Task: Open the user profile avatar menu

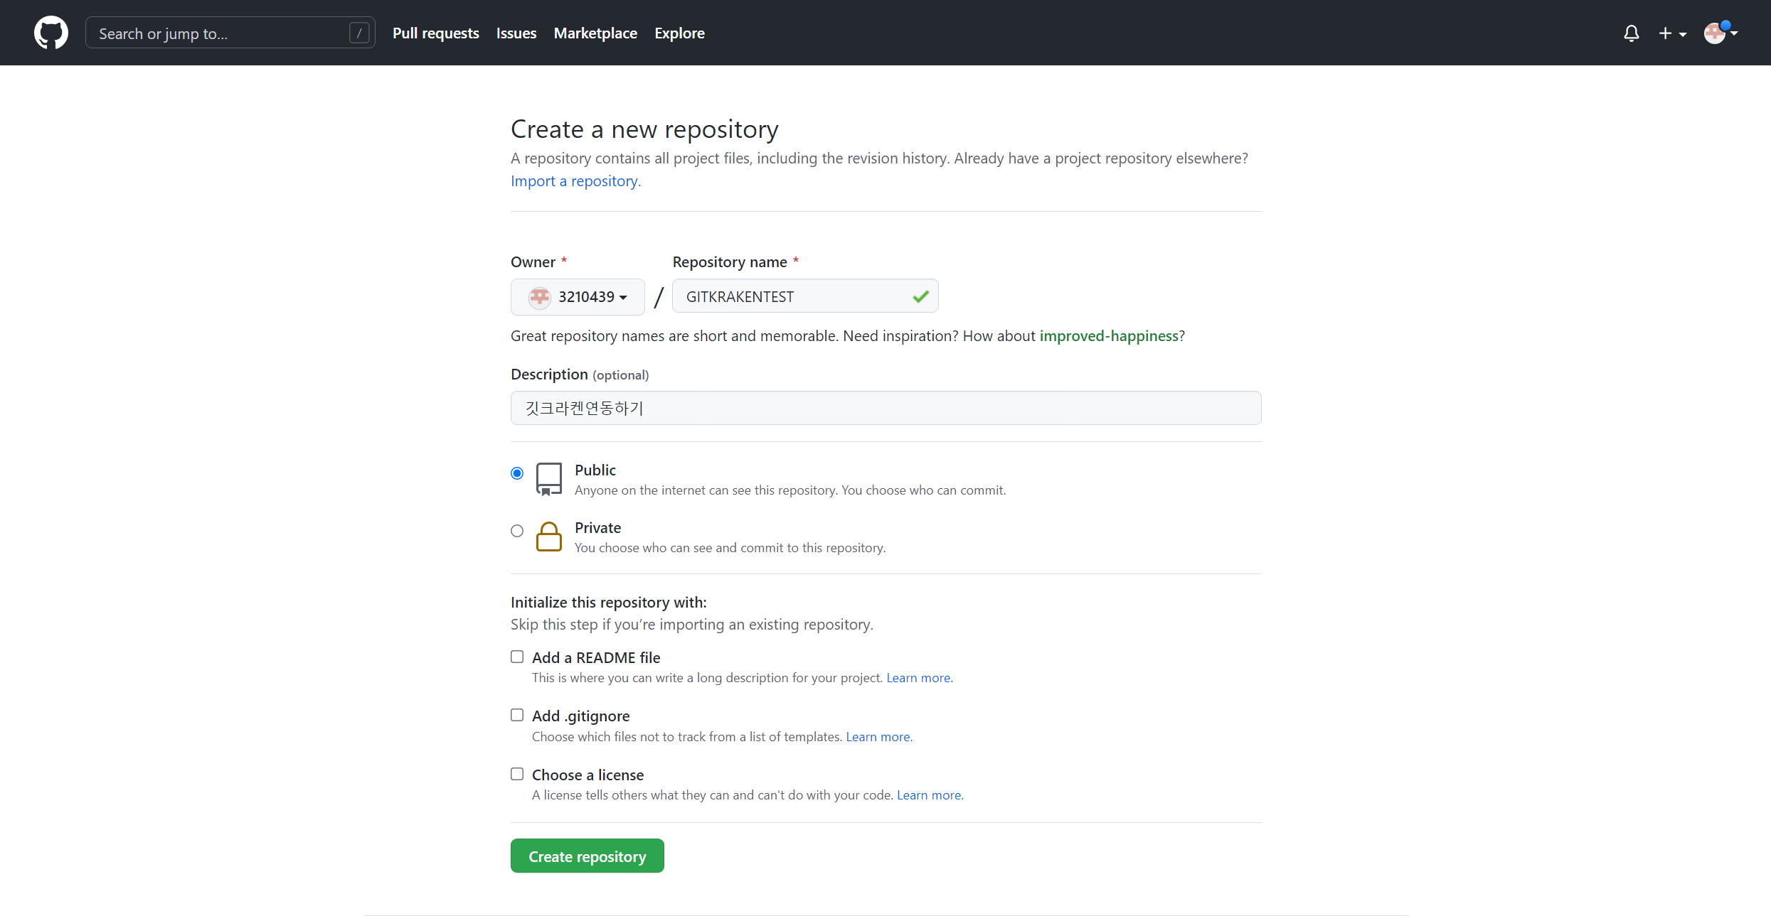Action: 1720,33
